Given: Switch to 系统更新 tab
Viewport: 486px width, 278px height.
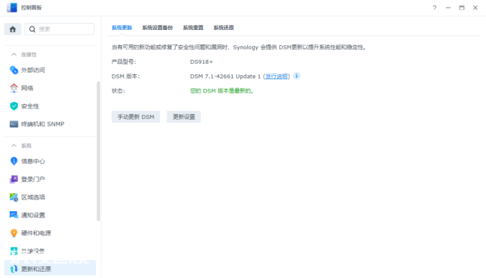Looking at the screenshot, I should click(121, 28).
